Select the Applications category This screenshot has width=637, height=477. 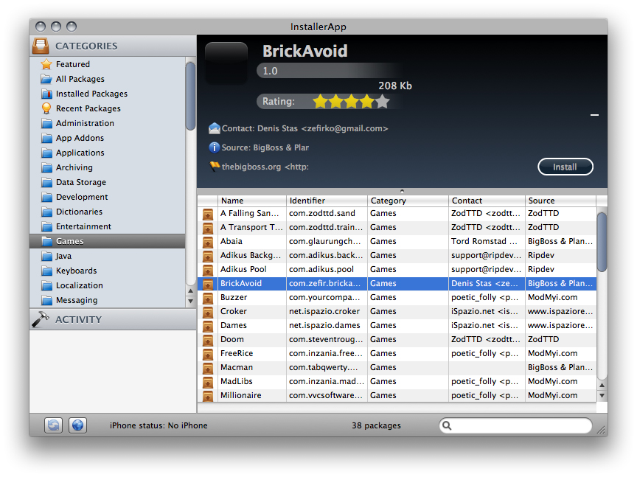(x=107, y=153)
